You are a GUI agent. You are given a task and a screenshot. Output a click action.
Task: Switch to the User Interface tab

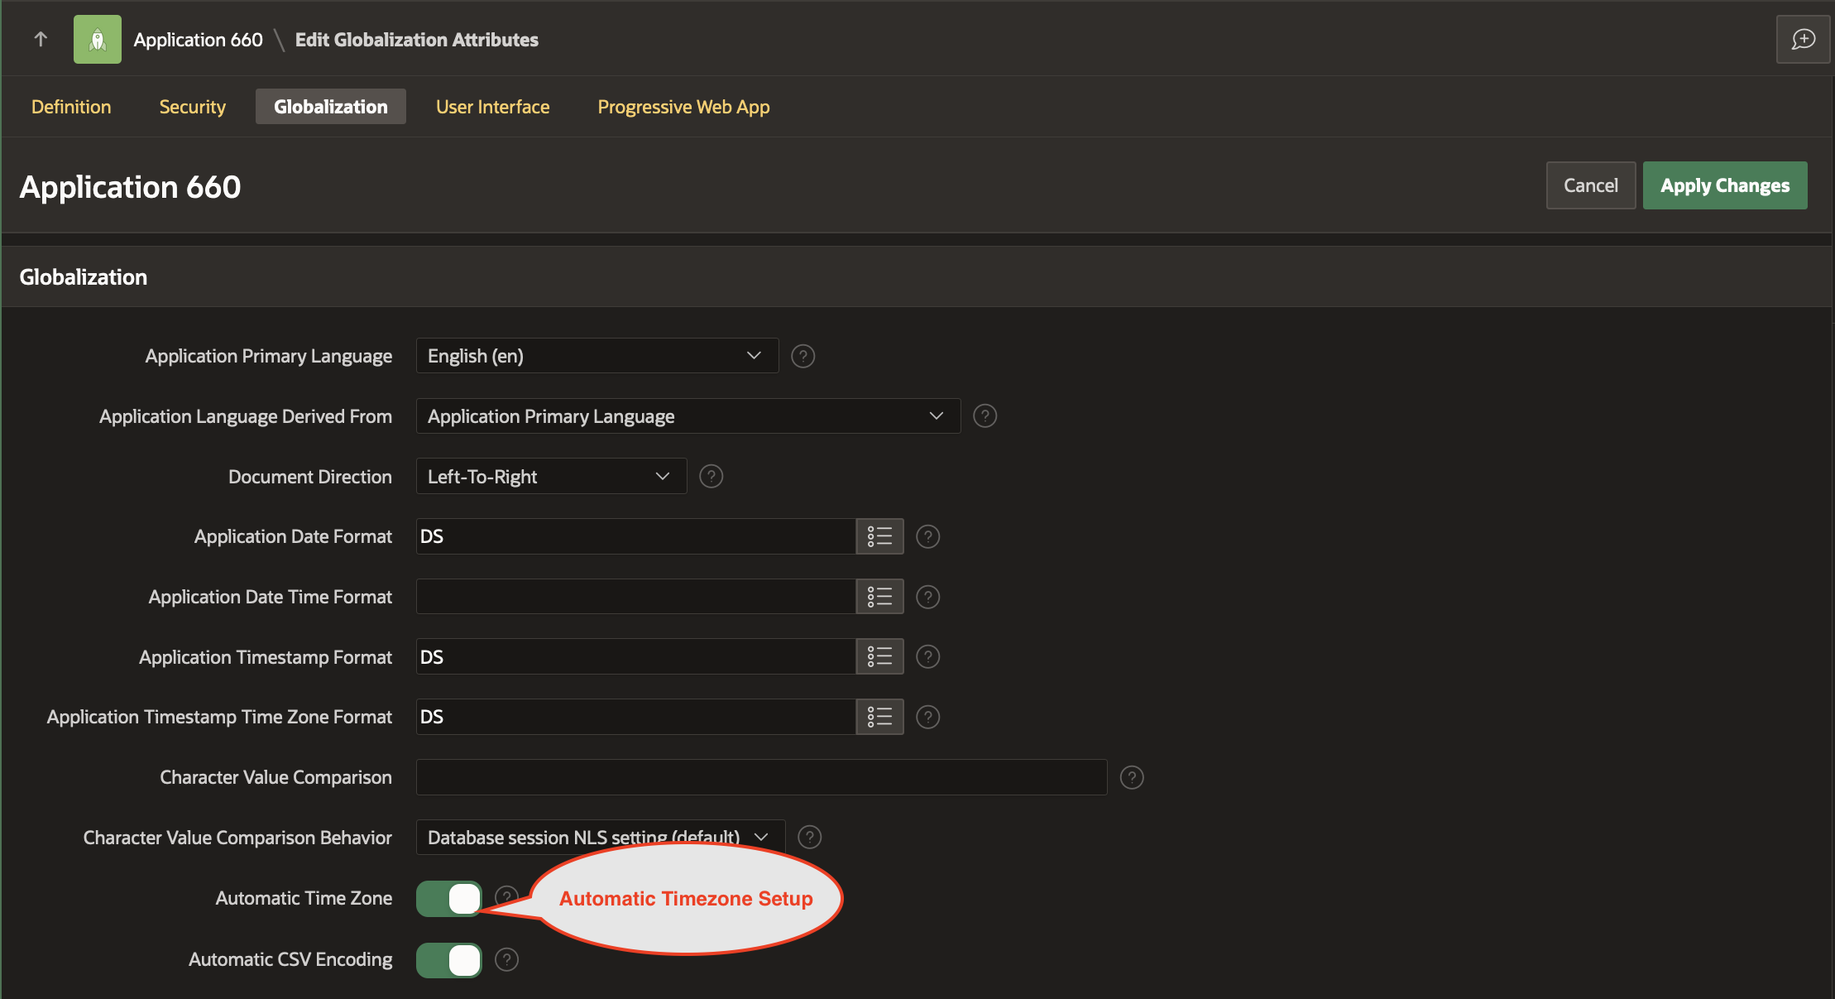point(492,107)
